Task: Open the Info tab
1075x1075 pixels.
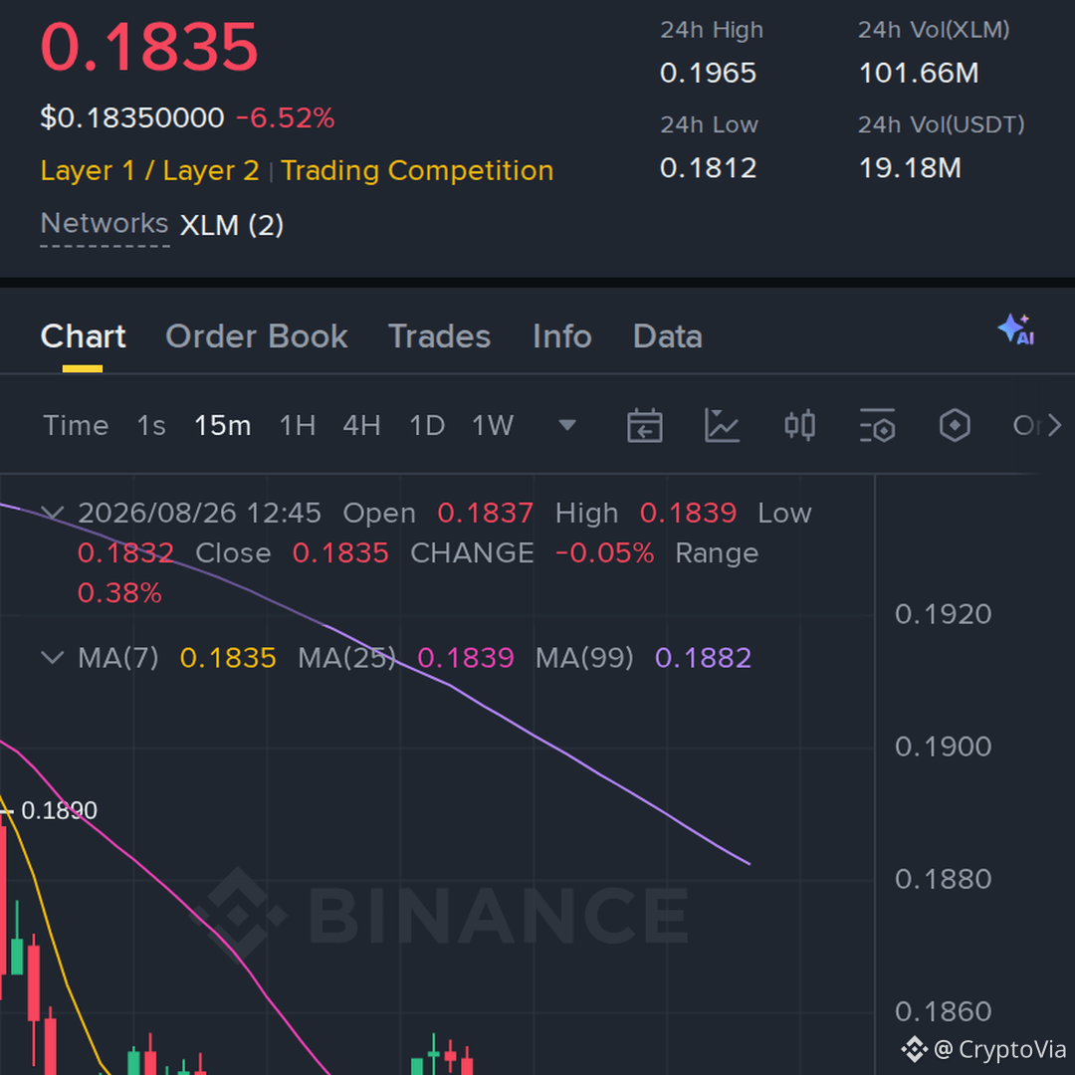Action: pos(562,336)
